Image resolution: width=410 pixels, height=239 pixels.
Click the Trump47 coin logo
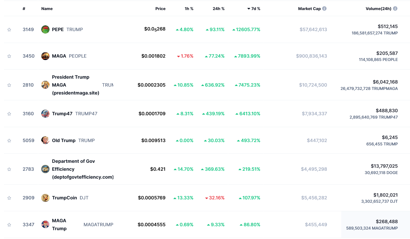click(45, 114)
